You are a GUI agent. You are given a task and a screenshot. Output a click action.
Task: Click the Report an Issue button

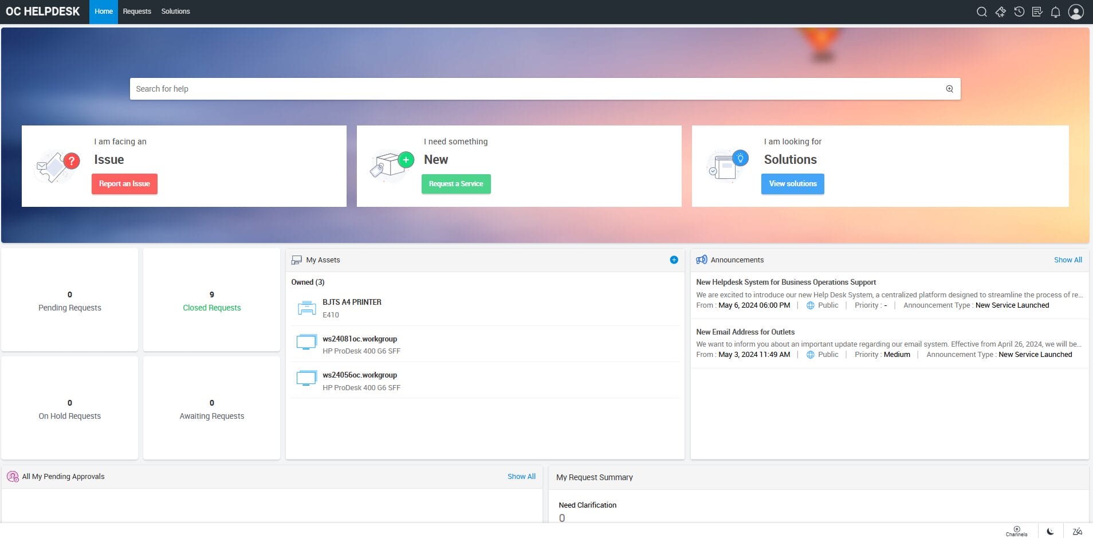pos(124,184)
